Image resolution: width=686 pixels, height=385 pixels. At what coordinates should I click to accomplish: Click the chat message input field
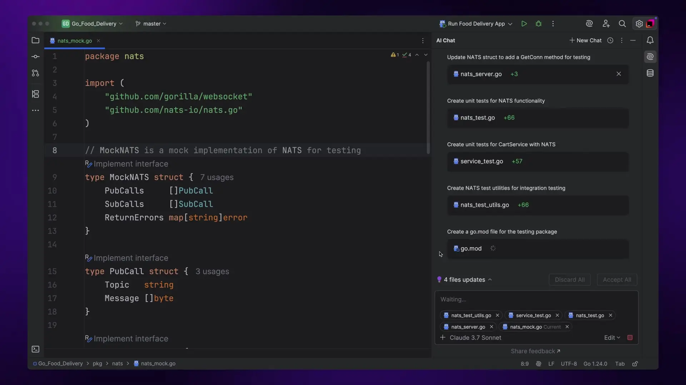click(536, 299)
